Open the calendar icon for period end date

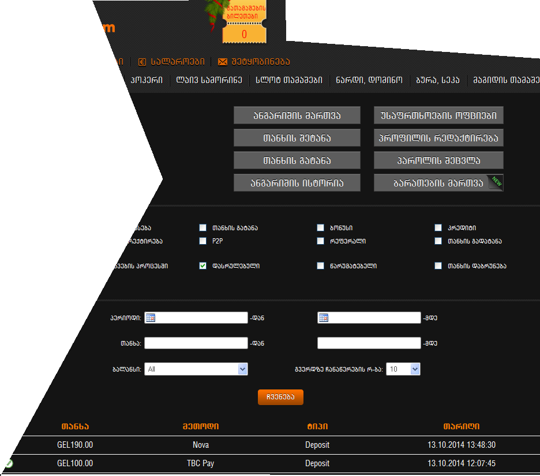point(324,317)
